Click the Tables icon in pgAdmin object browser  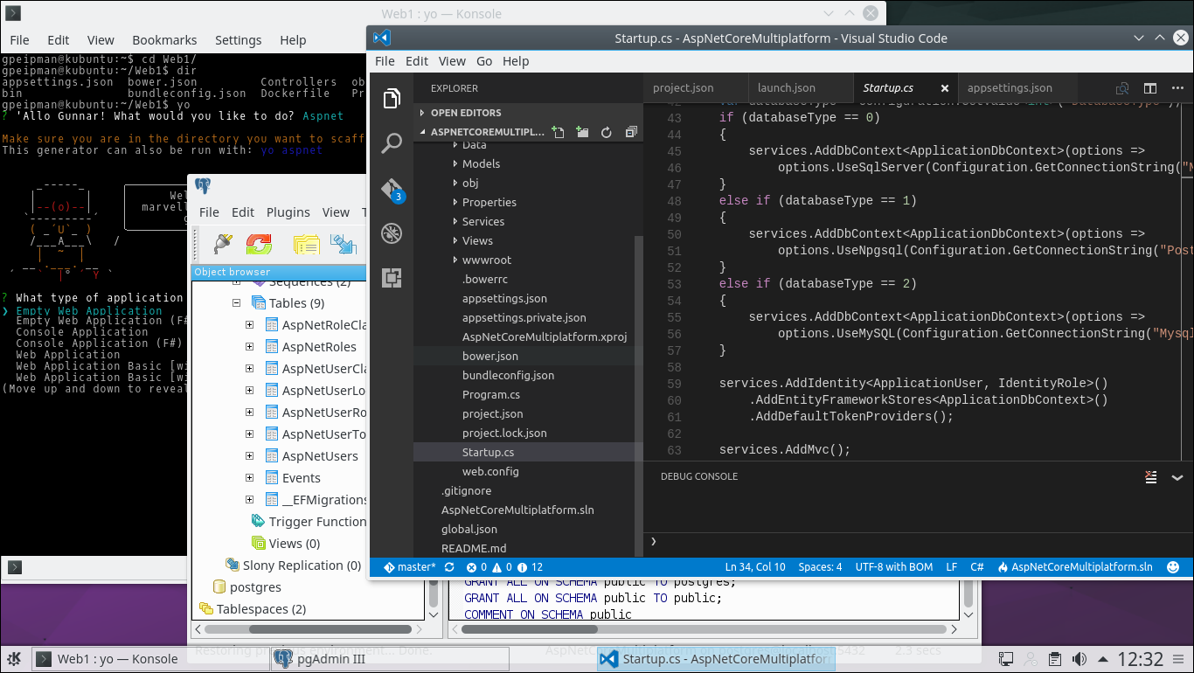[x=259, y=303]
